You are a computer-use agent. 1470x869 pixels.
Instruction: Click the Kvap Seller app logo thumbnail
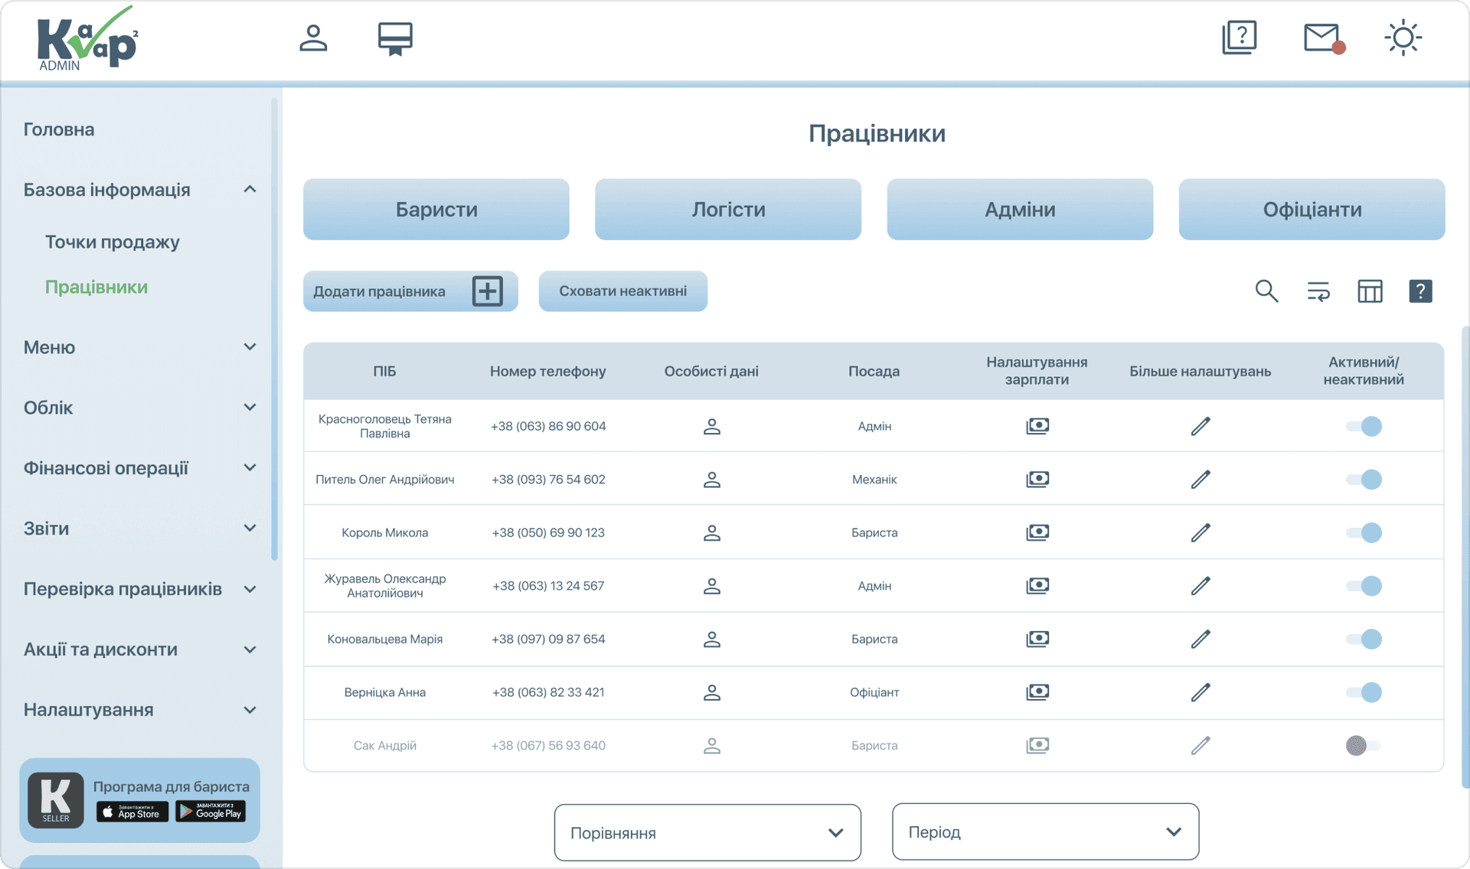pos(56,800)
